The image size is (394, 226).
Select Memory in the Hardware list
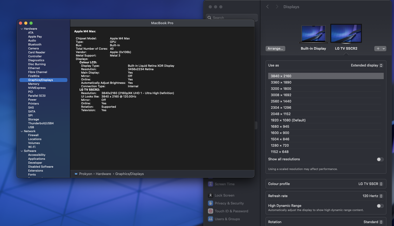click(34, 84)
